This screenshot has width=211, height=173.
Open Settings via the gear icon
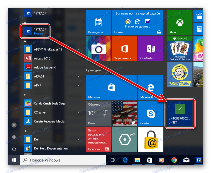14,137
